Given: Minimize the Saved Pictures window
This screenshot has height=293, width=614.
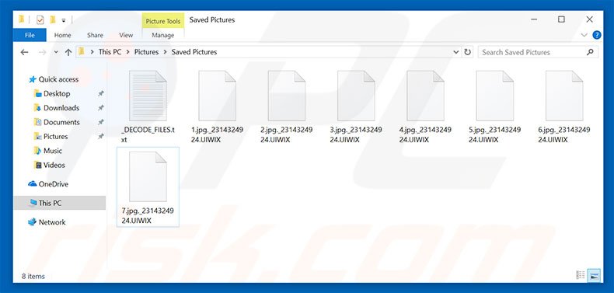Looking at the screenshot, I should [x=533, y=19].
